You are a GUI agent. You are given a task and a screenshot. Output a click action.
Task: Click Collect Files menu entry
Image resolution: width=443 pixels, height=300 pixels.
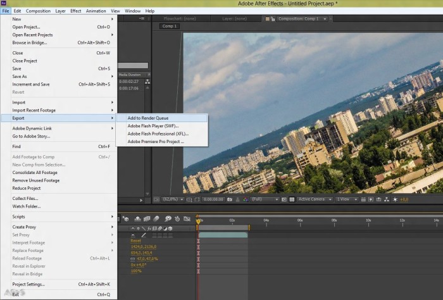(59, 199)
